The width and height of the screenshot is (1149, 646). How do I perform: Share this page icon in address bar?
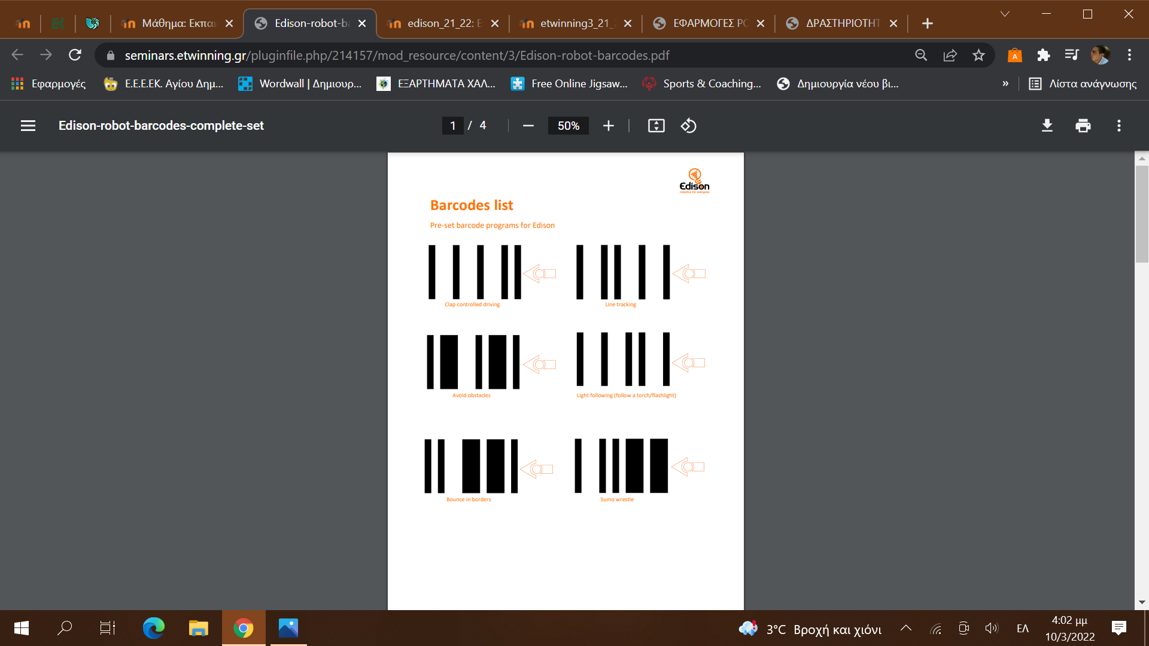(950, 55)
